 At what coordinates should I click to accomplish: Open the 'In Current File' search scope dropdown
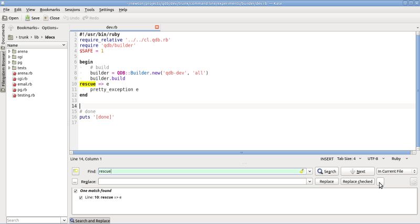pos(397,171)
